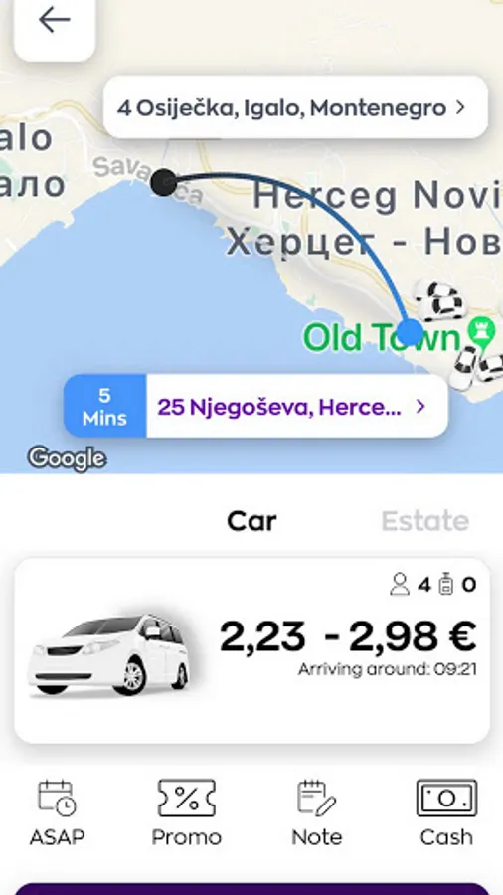Tap the passenger capacity person icon

(400, 585)
